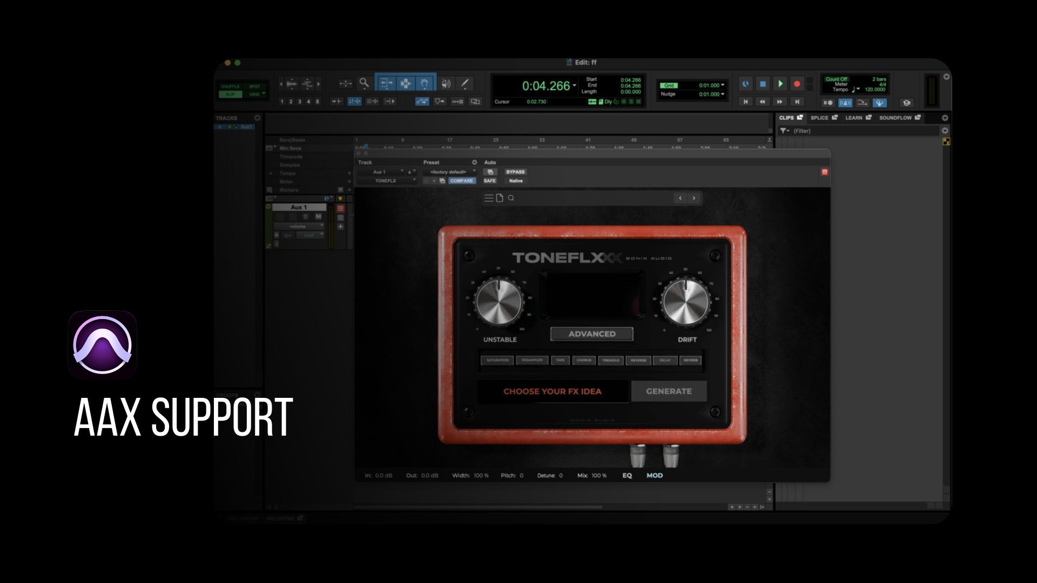Toggle the plugin BYPASS button
This screenshot has height=583, width=1037.
tap(515, 172)
